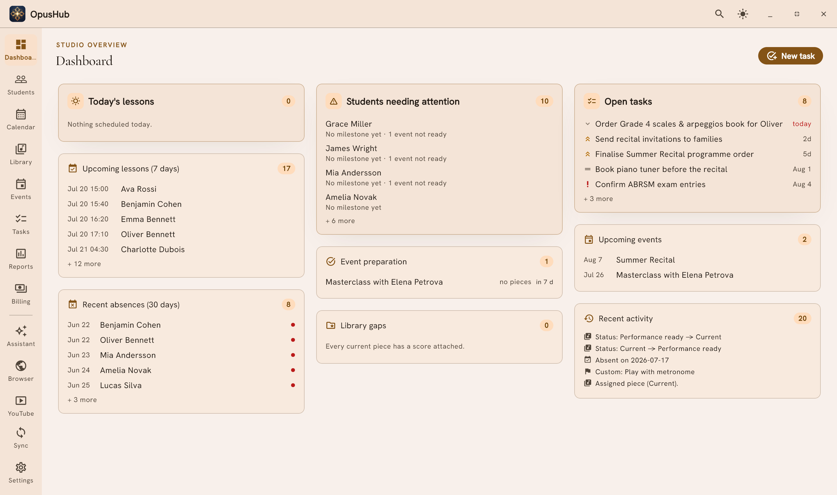This screenshot has width=837, height=495.
Task: Open the Sync sidebar item
Action: click(21, 438)
